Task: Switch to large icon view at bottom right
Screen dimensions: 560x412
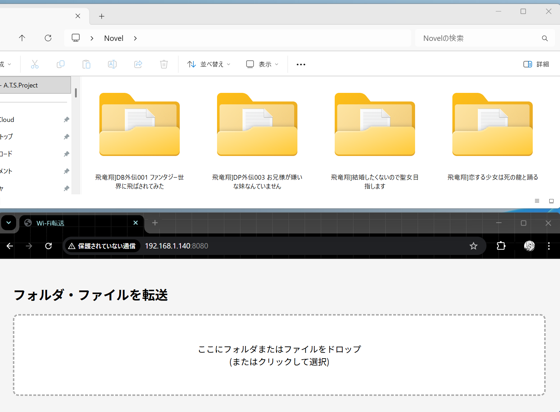Action: tap(551, 201)
